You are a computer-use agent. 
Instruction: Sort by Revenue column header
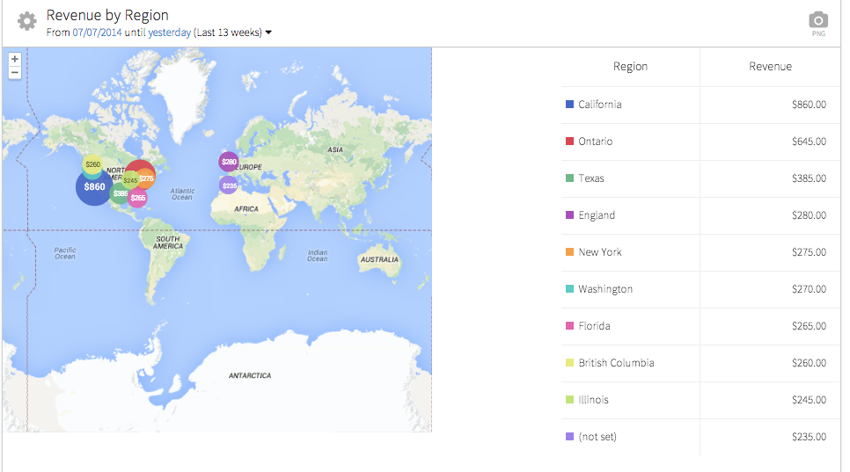coord(770,67)
